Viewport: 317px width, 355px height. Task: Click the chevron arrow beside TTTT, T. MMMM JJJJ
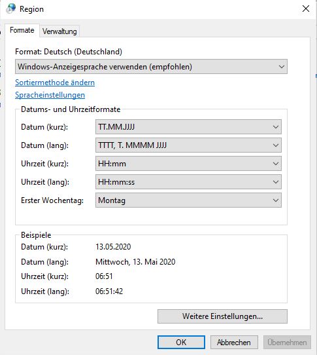point(276,145)
